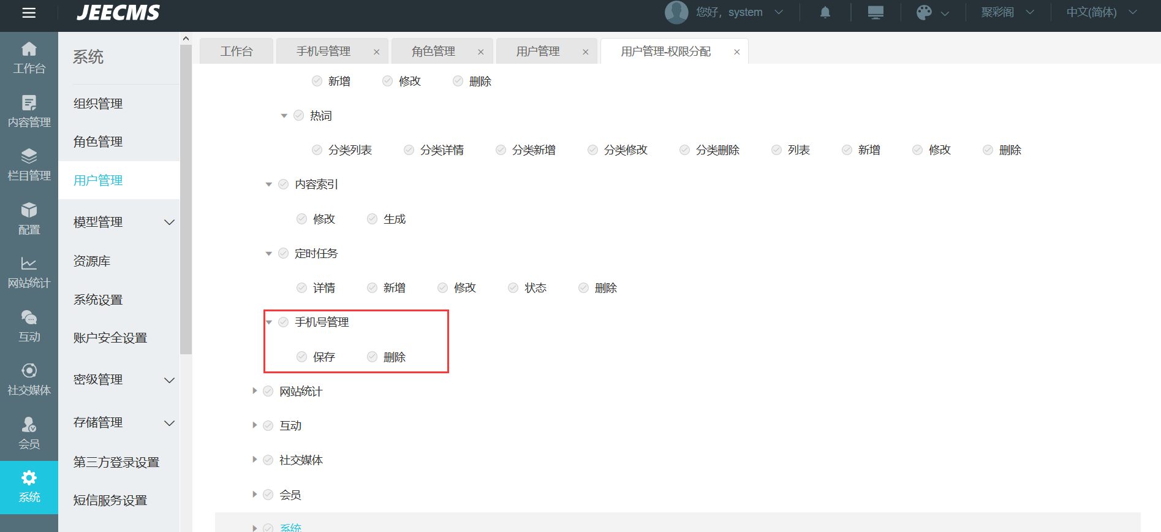Click the monitor preview icon
The height and width of the screenshot is (532, 1161).
coord(875,12)
